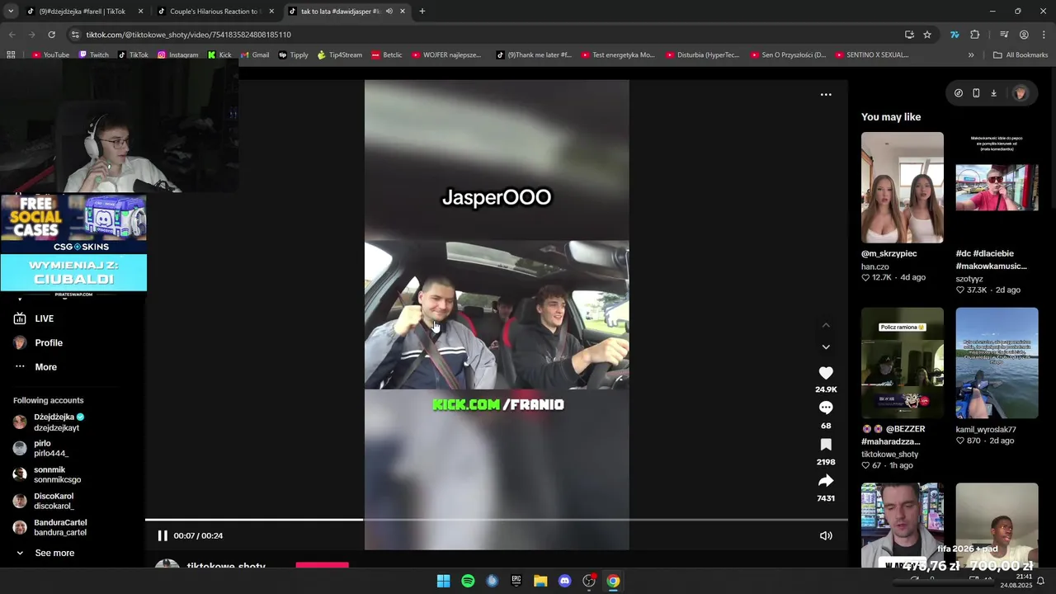Open the Kick bookmark

pyautogui.click(x=219, y=55)
